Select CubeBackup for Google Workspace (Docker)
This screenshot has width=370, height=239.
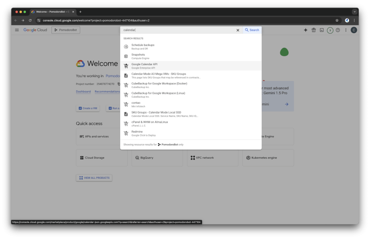190,85
